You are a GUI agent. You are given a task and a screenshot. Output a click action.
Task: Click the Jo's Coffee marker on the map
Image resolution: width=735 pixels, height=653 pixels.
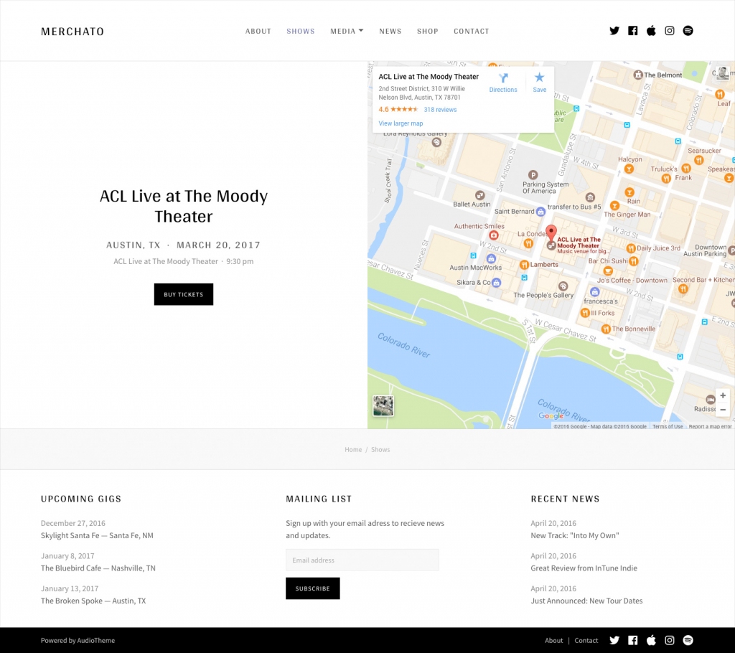(x=608, y=271)
